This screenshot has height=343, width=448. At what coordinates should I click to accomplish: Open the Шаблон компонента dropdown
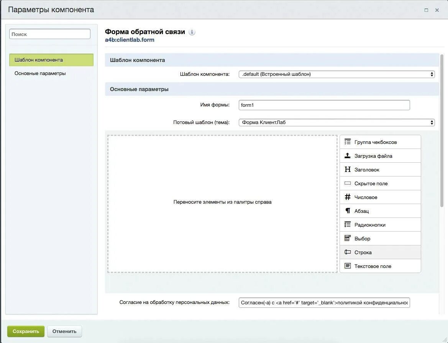coord(336,74)
